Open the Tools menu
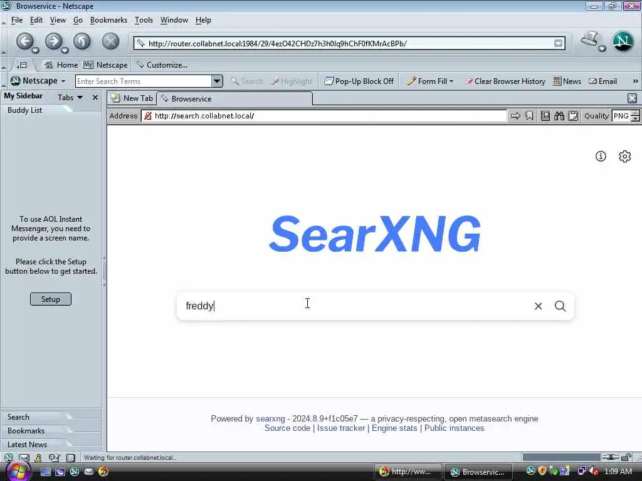 point(144,20)
